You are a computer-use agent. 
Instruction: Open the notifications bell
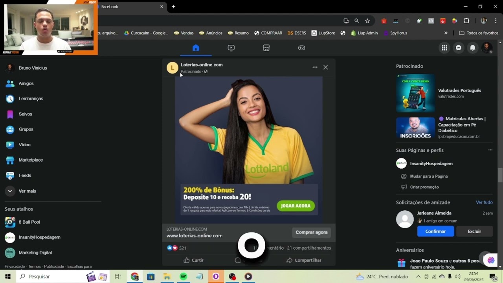[x=473, y=48]
